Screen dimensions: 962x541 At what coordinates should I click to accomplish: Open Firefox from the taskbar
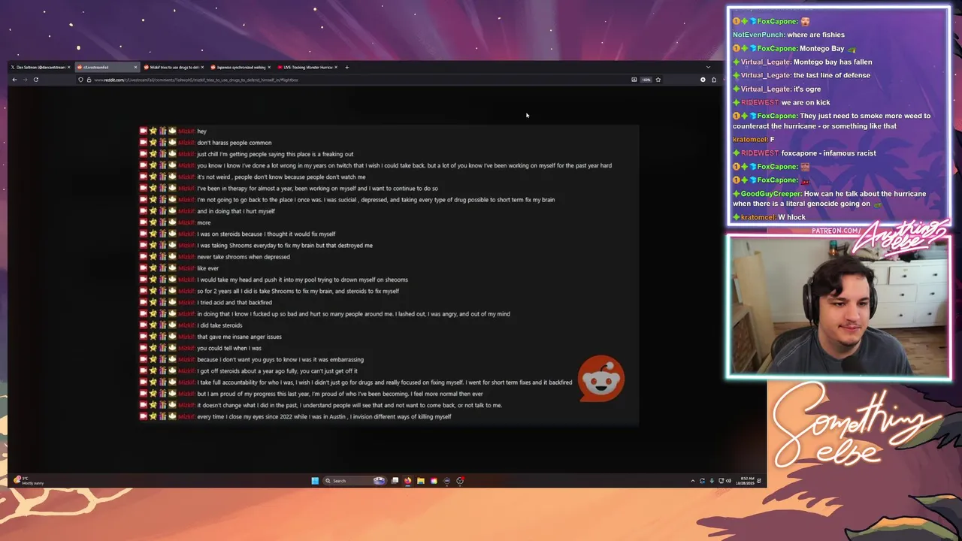pos(407,481)
